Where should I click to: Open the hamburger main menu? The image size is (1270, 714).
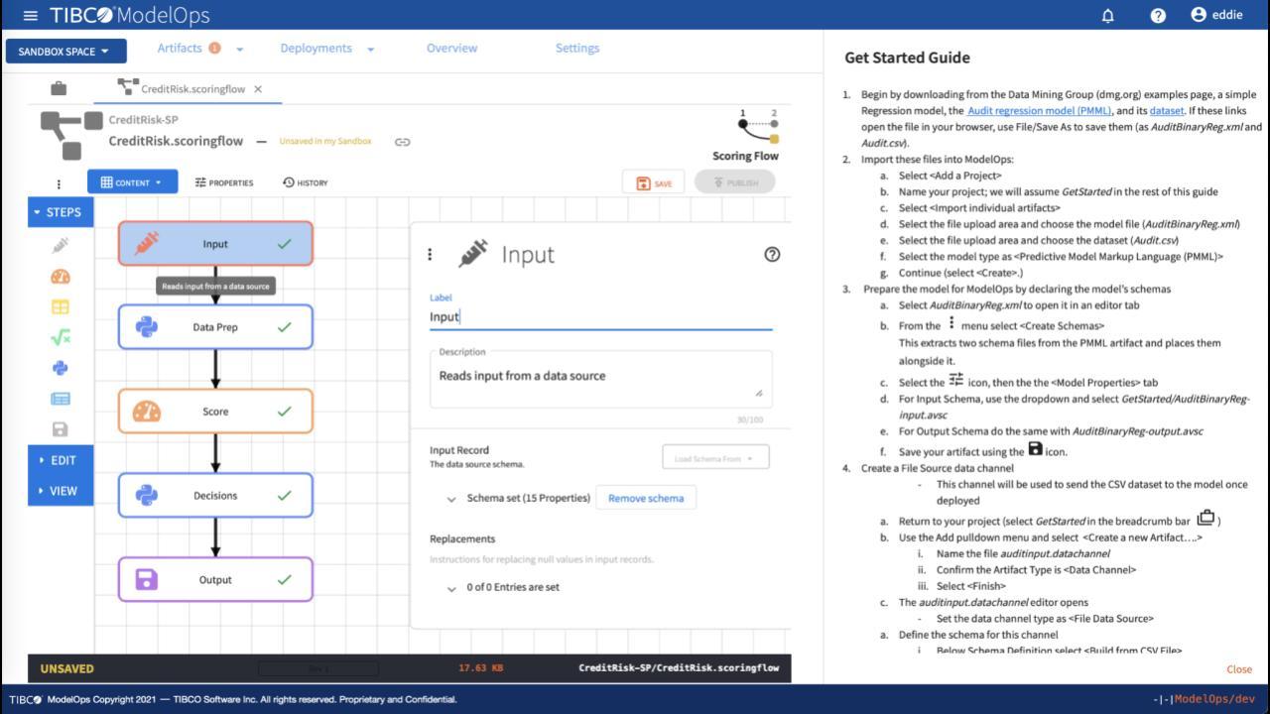[x=30, y=16]
